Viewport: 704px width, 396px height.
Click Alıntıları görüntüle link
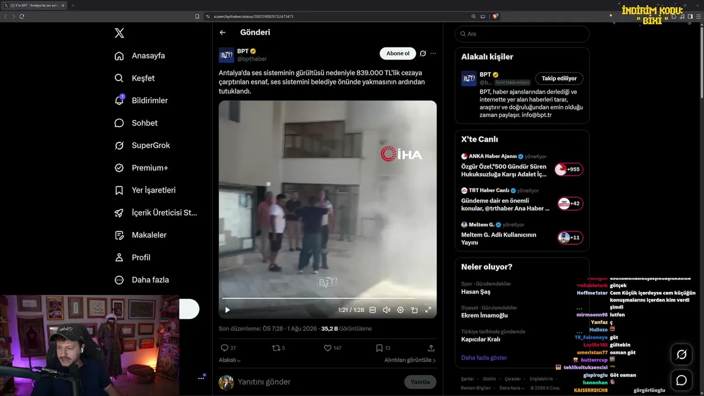[410, 360]
